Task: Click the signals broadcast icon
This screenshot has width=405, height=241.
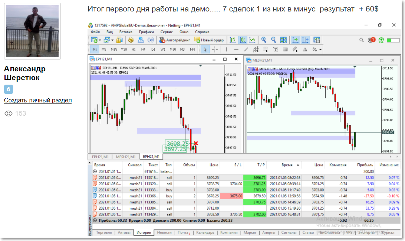Action: (151, 40)
